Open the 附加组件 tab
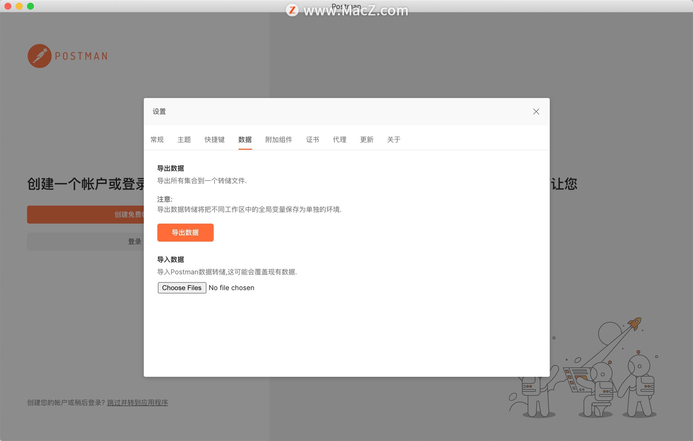The width and height of the screenshot is (693, 441). (x=279, y=140)
